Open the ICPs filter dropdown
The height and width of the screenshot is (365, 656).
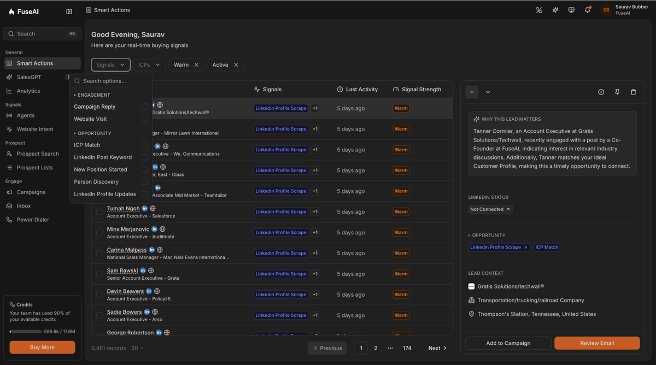149,64
